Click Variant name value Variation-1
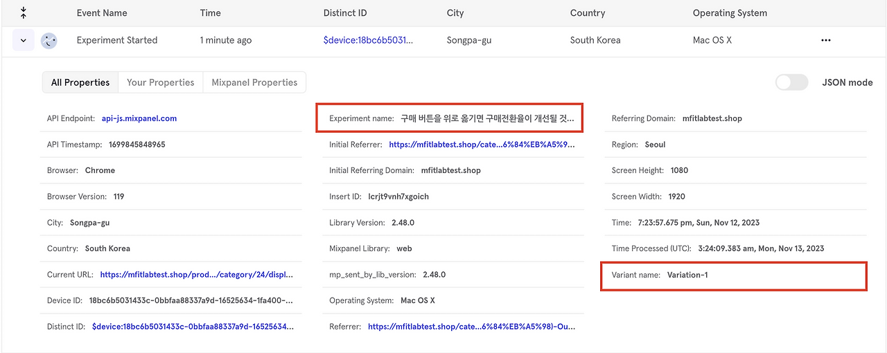Image resolution: width=887 pixels, height=353 pixels. click(x=687, y=275)
